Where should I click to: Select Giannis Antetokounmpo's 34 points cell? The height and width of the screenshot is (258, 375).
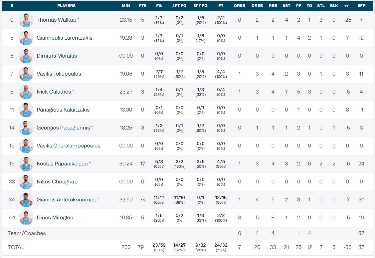(x=142, y=200)
